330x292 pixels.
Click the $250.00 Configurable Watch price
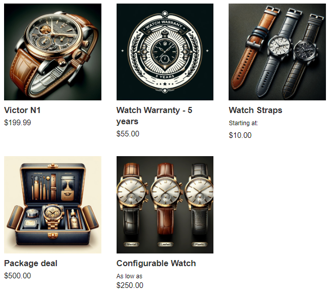click(x=130, y=285)
